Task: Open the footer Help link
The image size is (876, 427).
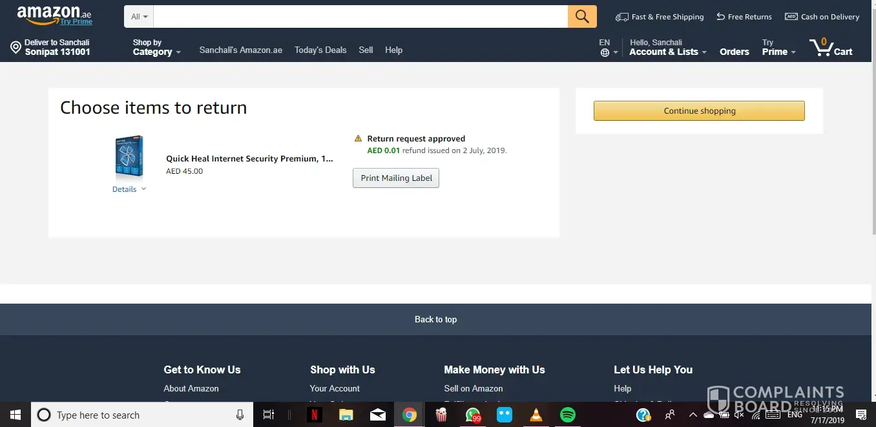Action: pyautogui.click(x=623, y=388)
